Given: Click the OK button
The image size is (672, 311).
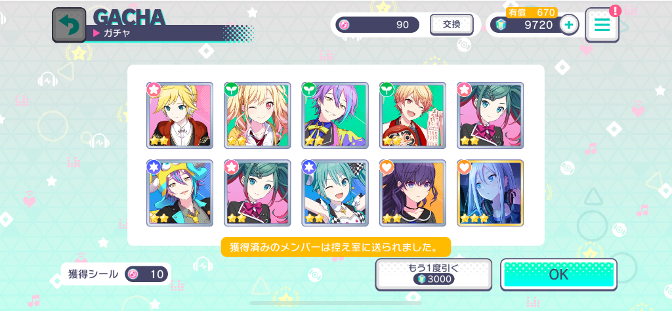Looking at the screenshot, I should [x=558, y=275].
